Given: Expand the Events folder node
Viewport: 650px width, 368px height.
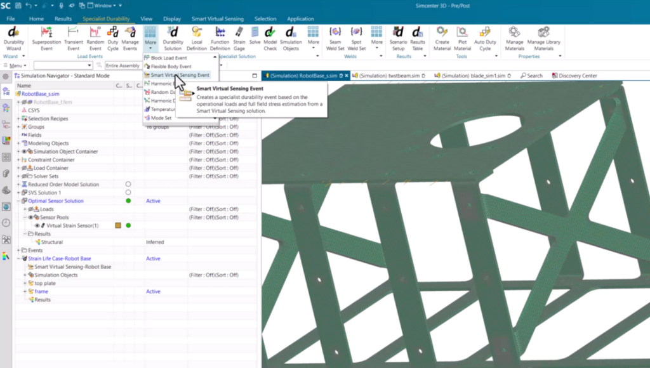Looking at the screenshot, I should coord(19,251).
